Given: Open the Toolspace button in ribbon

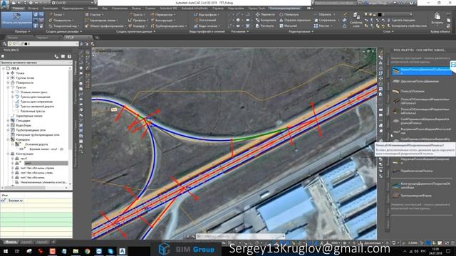Looking at the screenshot, I should coord(16,20).
